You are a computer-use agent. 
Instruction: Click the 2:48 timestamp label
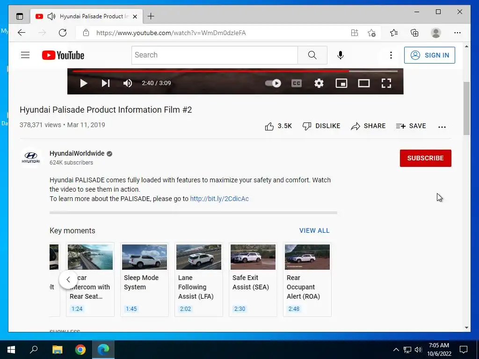(x=294, y=309)
